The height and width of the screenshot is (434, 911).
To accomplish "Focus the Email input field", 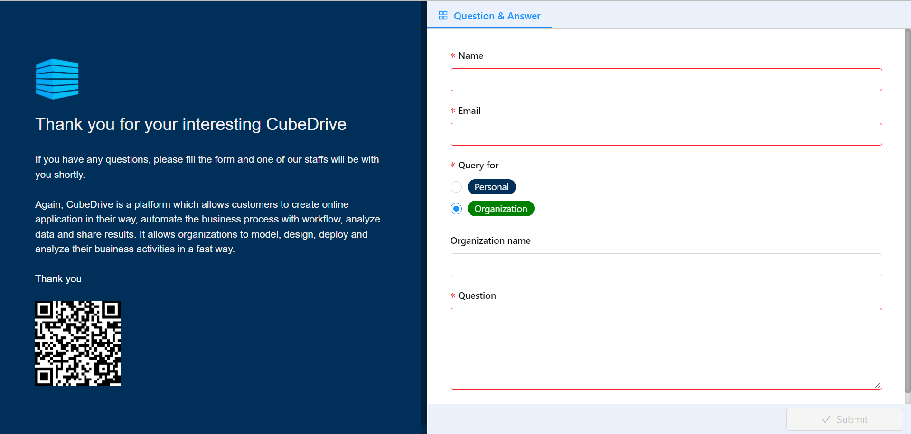I will (666, 134).
